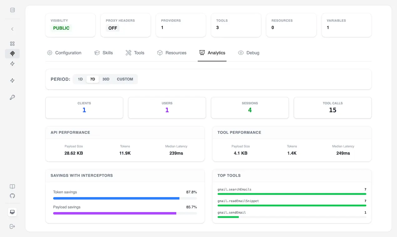Click the 87.8% token savings value
This screenshot has height=237, width=397.
coord(192,192)
